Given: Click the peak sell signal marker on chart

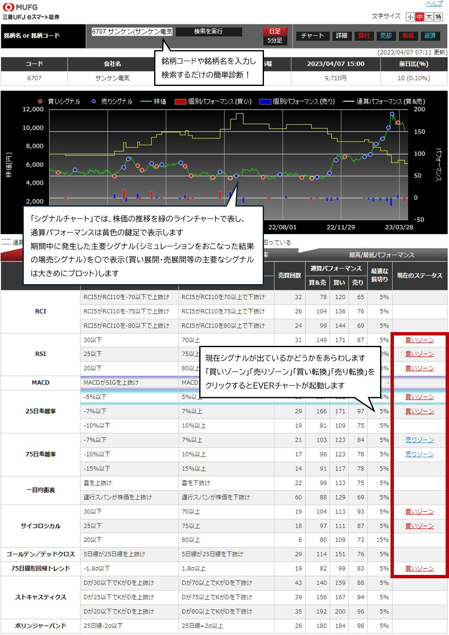Looking at the screenshot, I should 392,114.
